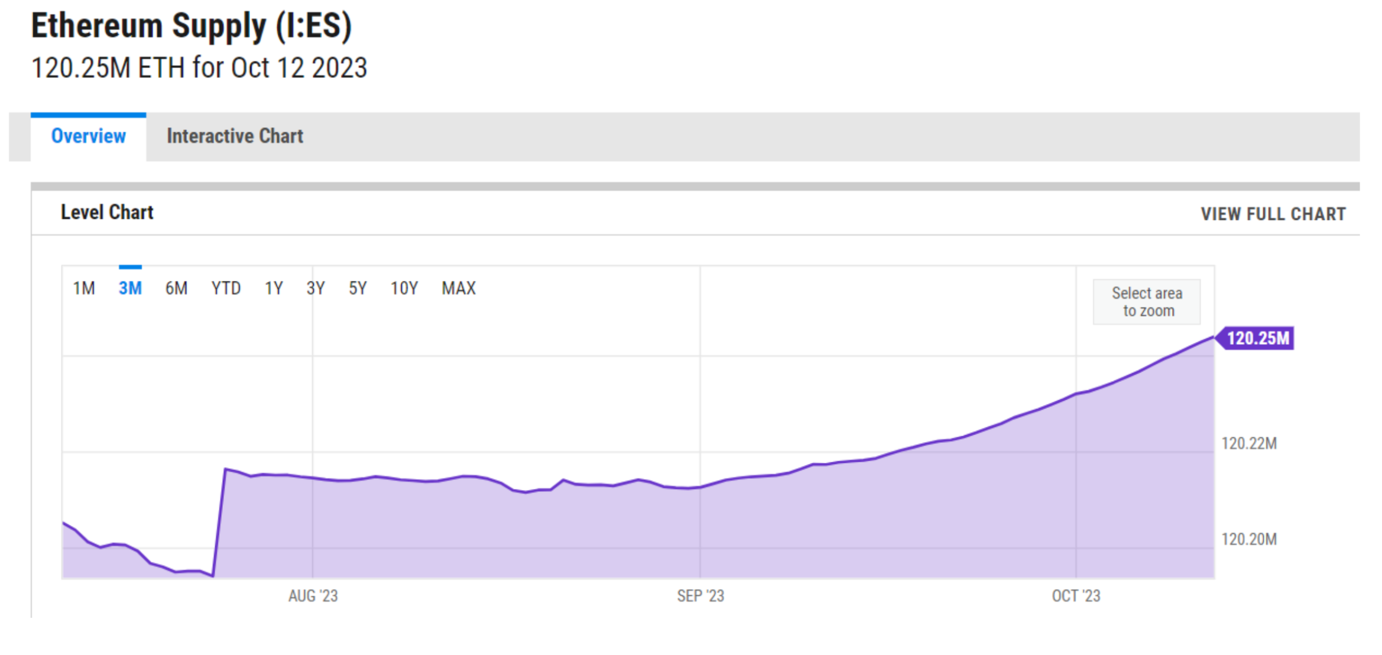Click the 120.25M value marker
Image resolution: width=1382 pixels, height=655 pixels.
click(1256, 338)
